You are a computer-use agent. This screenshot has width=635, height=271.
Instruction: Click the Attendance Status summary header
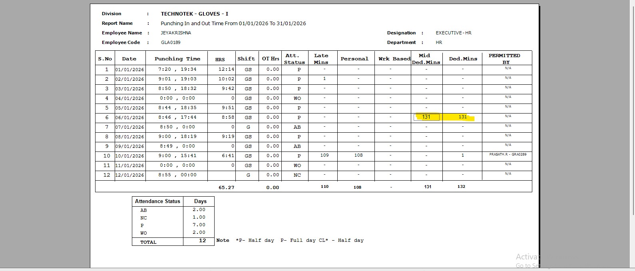pyautogui.click(x=157, y=201)
